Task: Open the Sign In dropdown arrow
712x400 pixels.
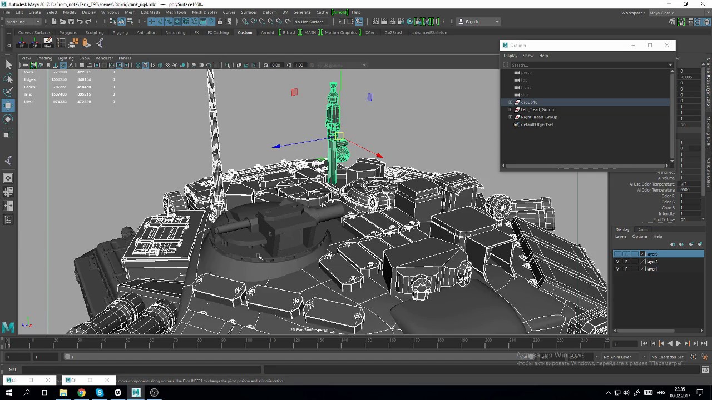Action: (497, 22)
